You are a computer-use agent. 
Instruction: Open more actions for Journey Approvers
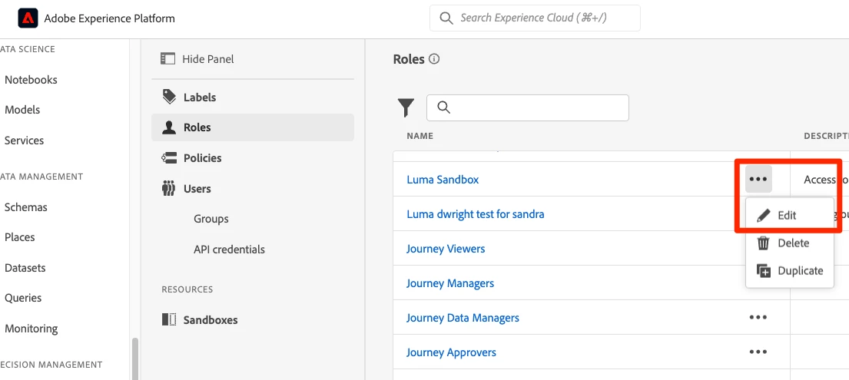point(758,352)
